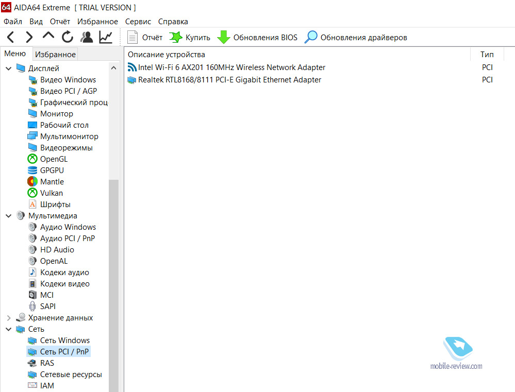This screenshot has width=515, height=392.
Task: Click the SAPI microphone icon
Action: (x=32, y=306)
